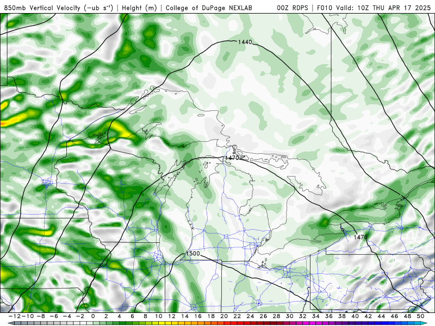Click the 'F010 Valid: 10Z THU APR 17 2025' text
This screenshot has width=435, height=326.
(x=374, y=8)
